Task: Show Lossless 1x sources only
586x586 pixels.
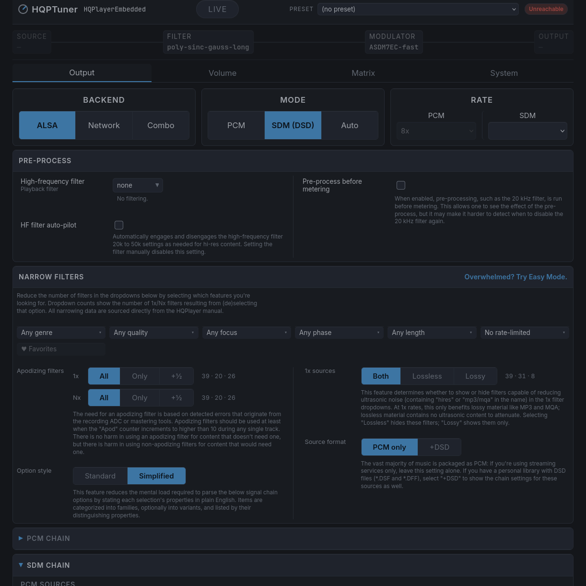Action: pos(427,376)
